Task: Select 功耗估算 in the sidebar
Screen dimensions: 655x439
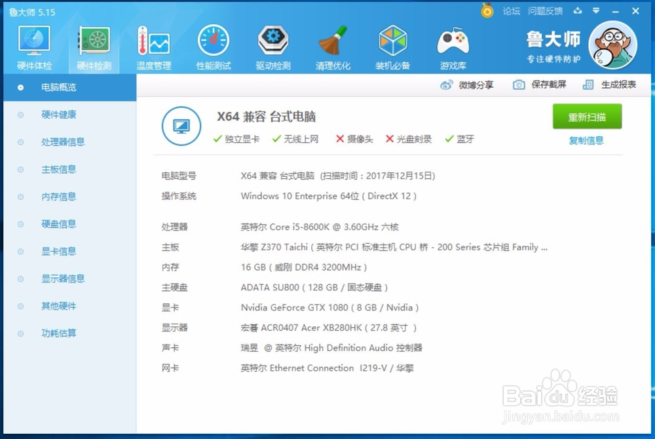Action: (x=70, y=334)
